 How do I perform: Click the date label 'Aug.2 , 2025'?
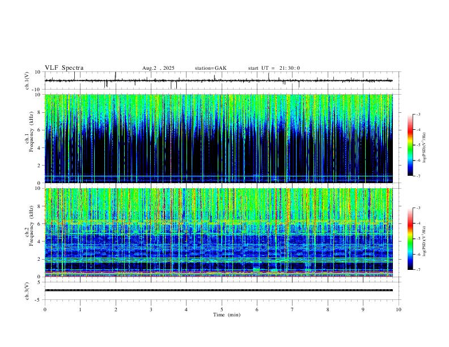point(158,68)
